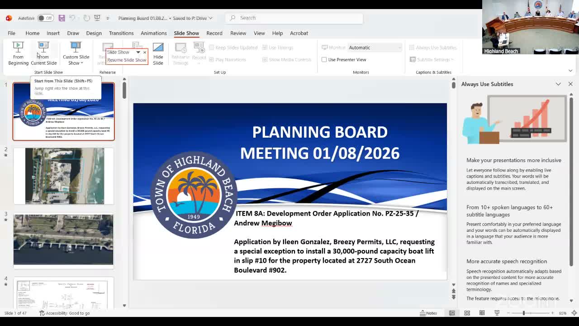Select the Hide Slide icon
579x326 pixels.
coord(158,52)
